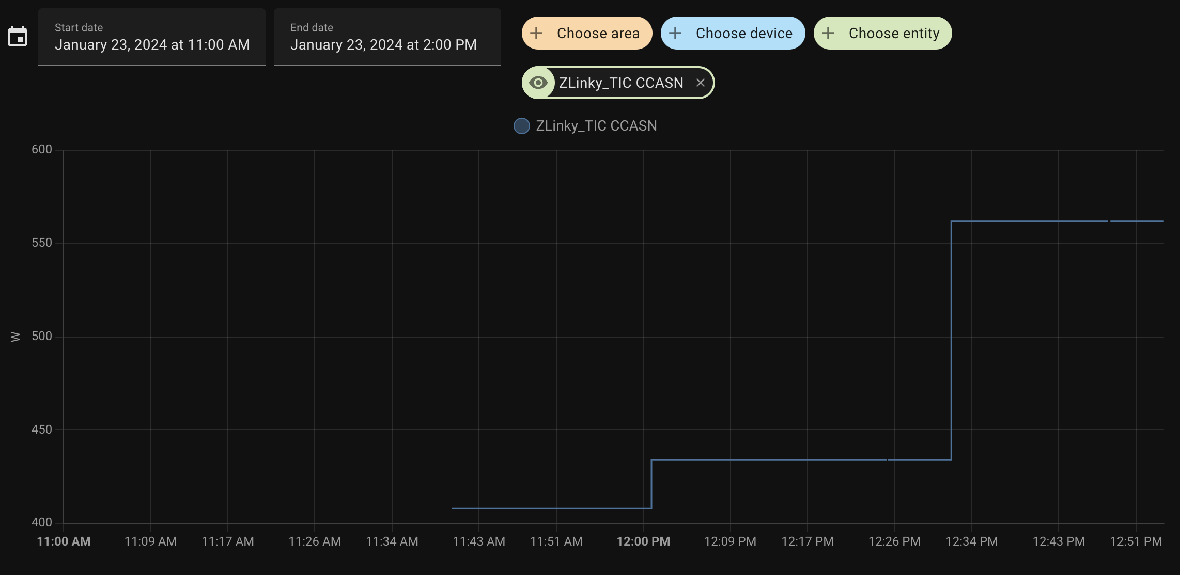This screenshot has width=1180, height=575.
Task: Click the 12:00 PM x-axis label
Action: click(x=643, y=541)
